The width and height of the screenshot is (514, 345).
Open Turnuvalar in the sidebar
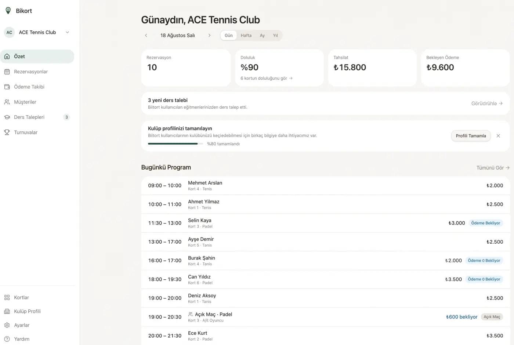coord(37,132)
